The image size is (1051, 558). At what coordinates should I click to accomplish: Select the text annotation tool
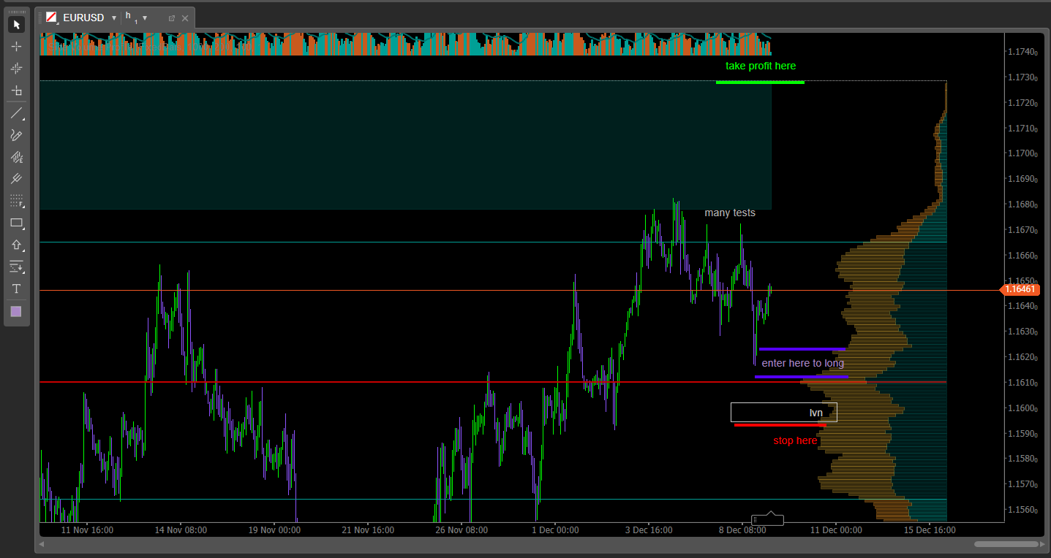tap(16, 289)
